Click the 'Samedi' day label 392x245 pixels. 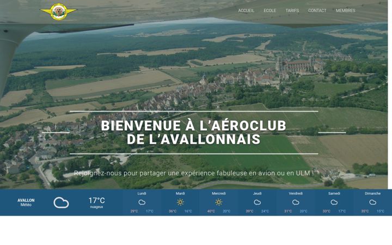point(334,193)
